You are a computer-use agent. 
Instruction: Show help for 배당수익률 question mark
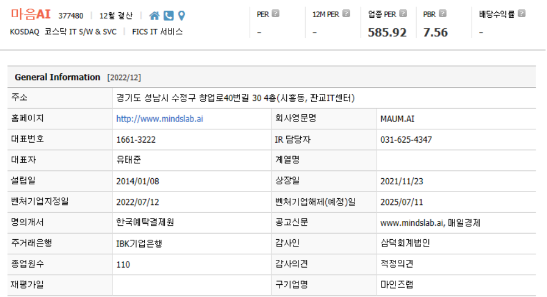point(521,14)
